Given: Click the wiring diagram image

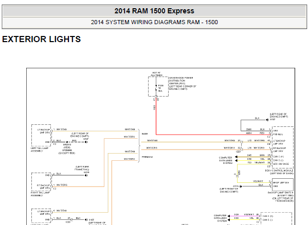Looking at the screenshot, I should point(160,146).
